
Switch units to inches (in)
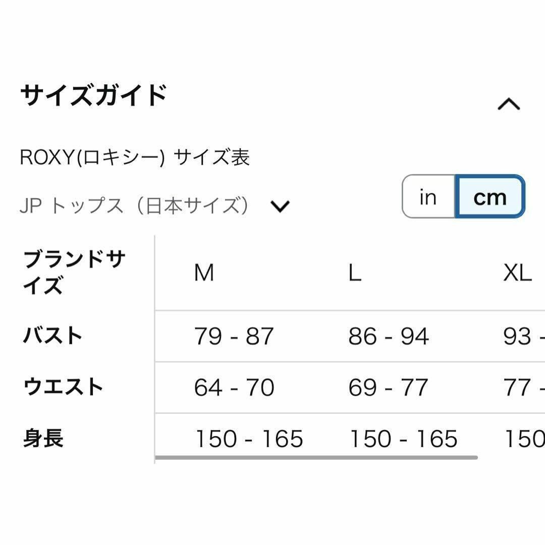coord(428,197)
